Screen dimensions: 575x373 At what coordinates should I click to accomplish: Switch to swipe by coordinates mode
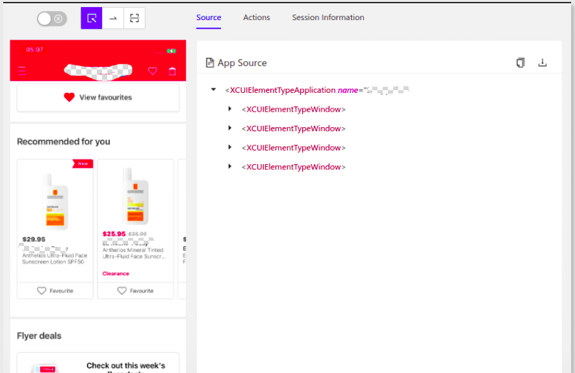pos(113,18)
